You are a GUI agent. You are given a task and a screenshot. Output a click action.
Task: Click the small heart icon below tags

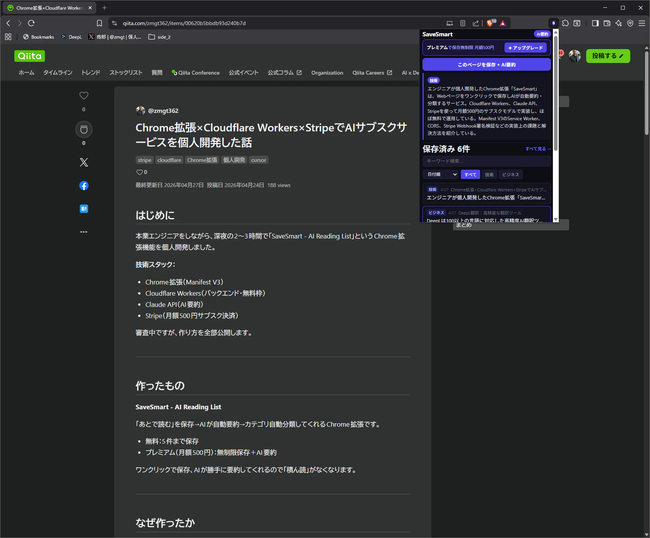point(139,172)
